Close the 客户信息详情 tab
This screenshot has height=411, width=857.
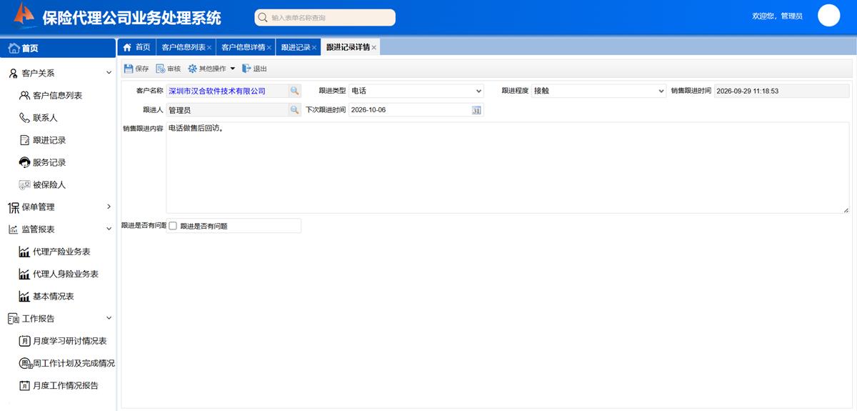click(269, 48)
